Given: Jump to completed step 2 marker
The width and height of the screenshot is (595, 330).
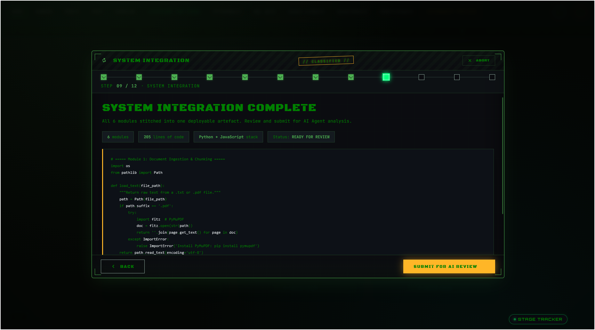Looking at the screenshot, I should 139,77.
